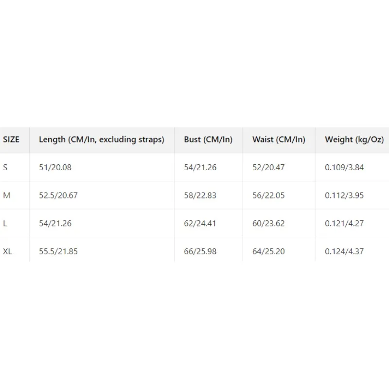Screen dimensions: 389x389
Task: Select the XL length cell 55.5/21.85
Action: pyautogui.click(x=58, y=251)
